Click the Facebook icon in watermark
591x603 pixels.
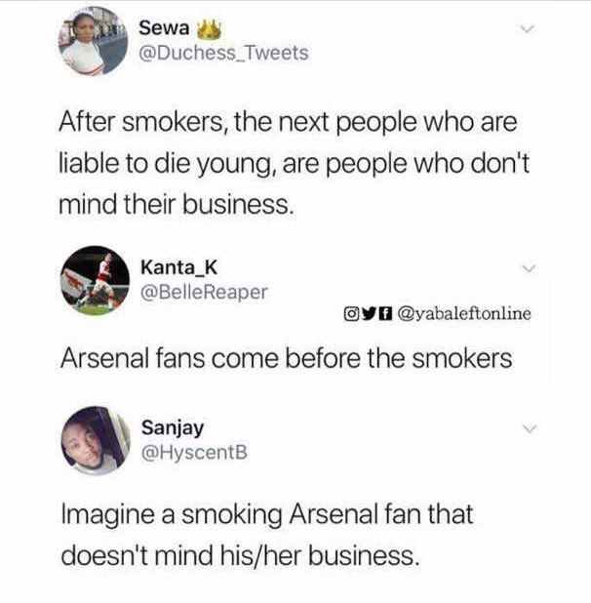tap(385, 313)
